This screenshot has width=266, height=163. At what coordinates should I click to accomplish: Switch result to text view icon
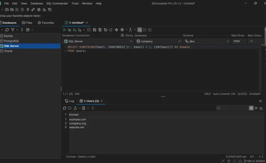click(256, 108)
